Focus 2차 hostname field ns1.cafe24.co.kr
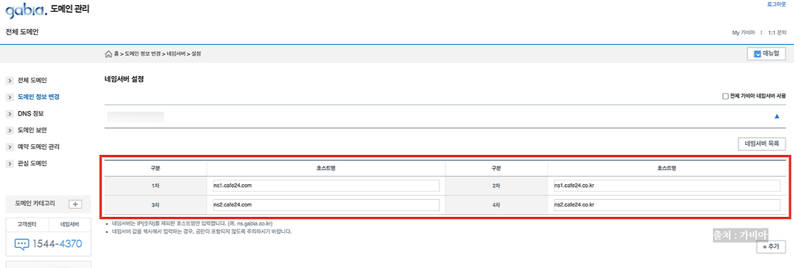This screenshot has height=268, width=794. pyautogui.click(x=667, y=186)
